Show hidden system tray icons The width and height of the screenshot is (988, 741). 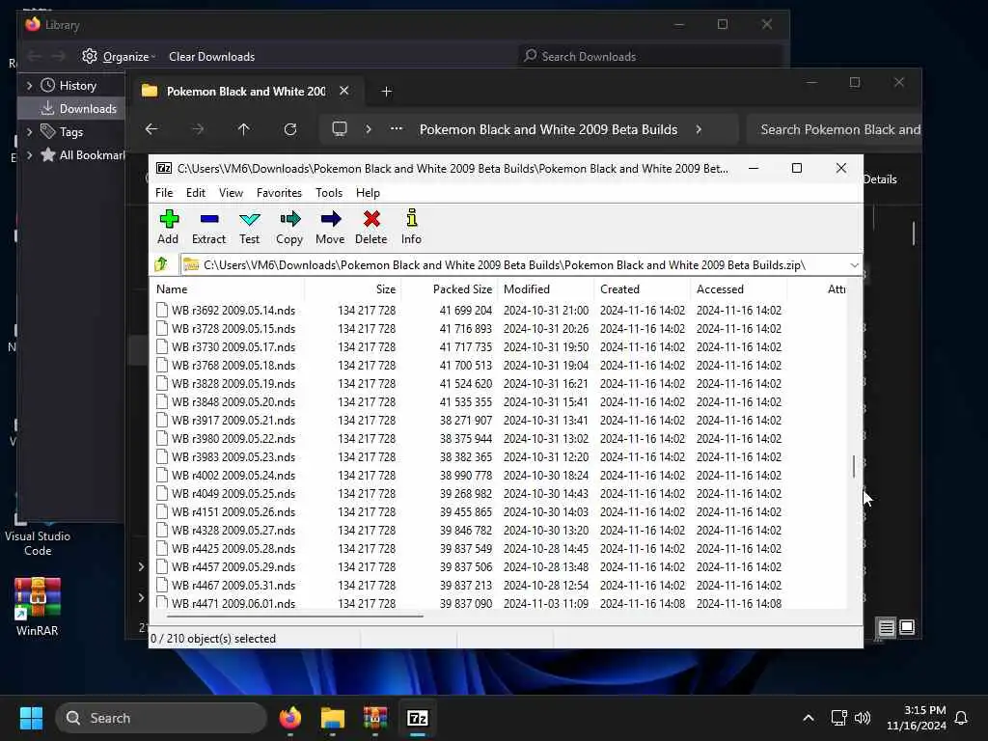pos(809,718)
